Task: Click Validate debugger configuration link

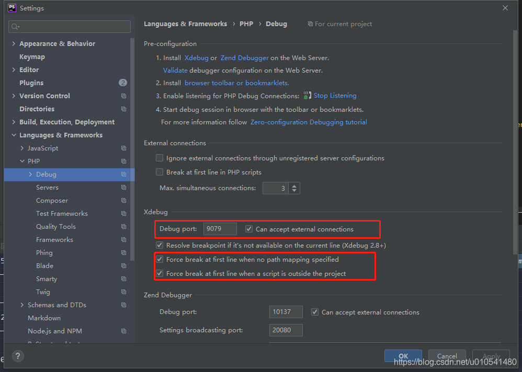Action: click(x=175, y=71)
